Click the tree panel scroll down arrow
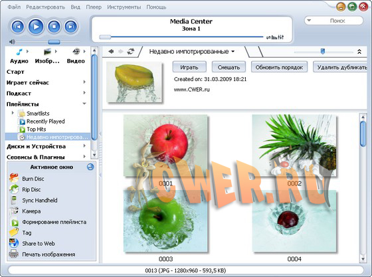The width and height of the screenshot is (372, 277). [94, 155]
